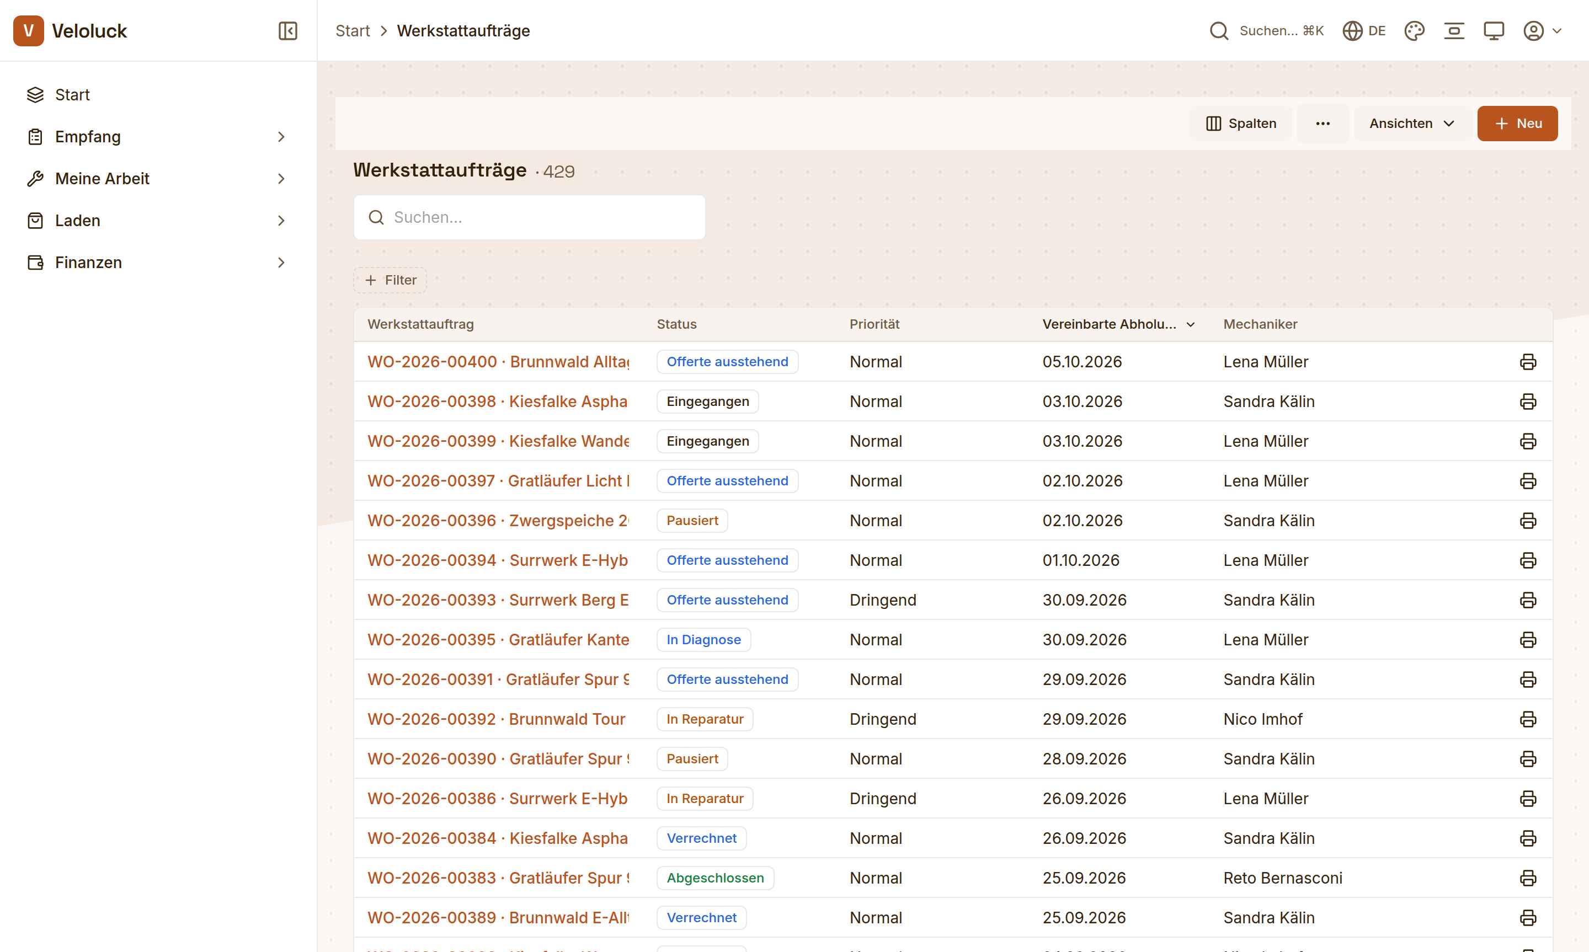Image resolution: width=1589 pixels, height=952 pixels.
Task: Go to Start in sidebar
Action: [158, 95]
